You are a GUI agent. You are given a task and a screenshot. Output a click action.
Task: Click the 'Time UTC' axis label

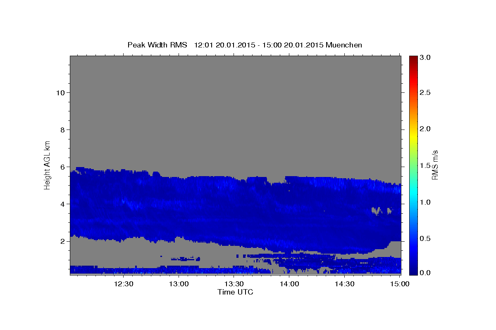tap(235, 292)
